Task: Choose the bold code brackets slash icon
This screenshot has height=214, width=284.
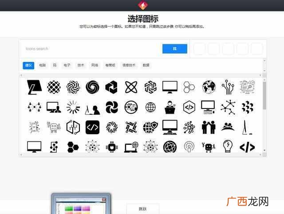Action: [x=247, y=147]
